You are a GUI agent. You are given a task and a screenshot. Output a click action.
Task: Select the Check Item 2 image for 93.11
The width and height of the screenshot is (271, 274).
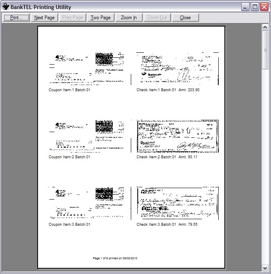click(x=177, y=136)
